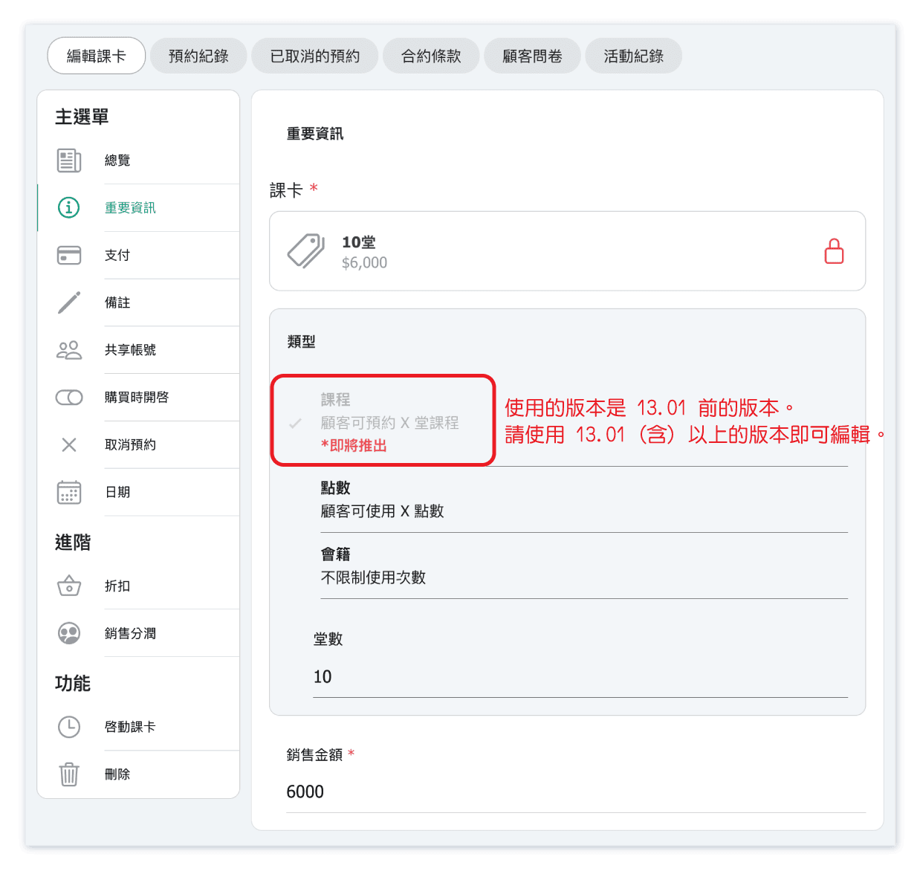
Task: Select the 重要資訊 info circle icon
Action: click(69, 207)
